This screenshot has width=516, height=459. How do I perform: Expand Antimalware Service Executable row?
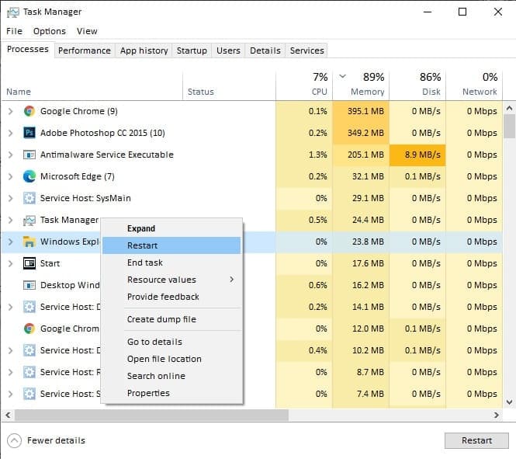11,155
